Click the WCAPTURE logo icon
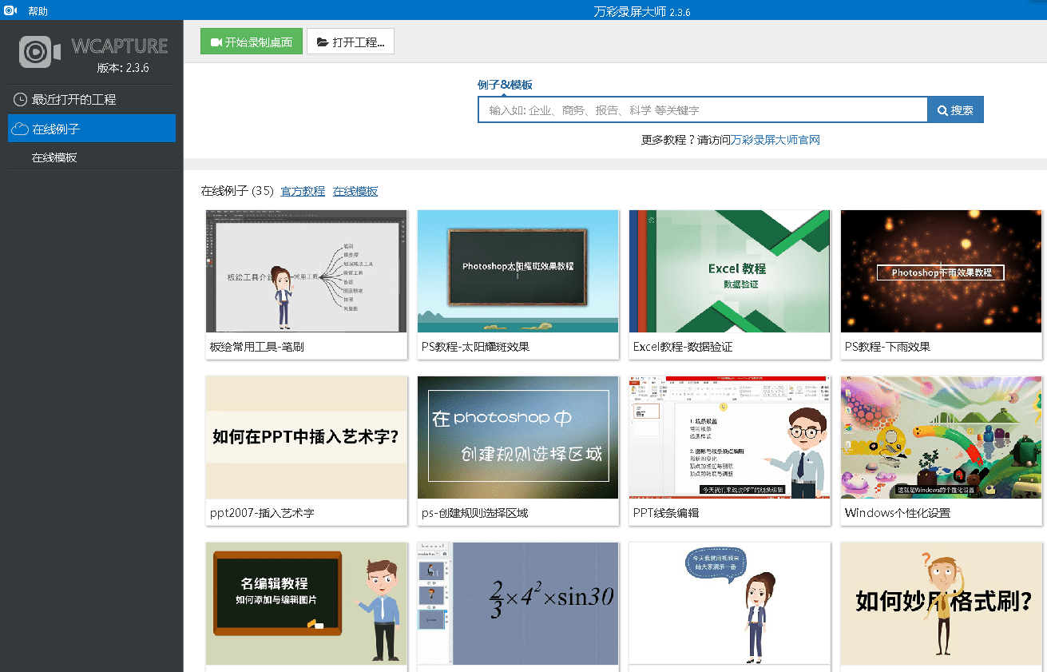This screenshot has width=1047, height=672. (x=40, y=53)
